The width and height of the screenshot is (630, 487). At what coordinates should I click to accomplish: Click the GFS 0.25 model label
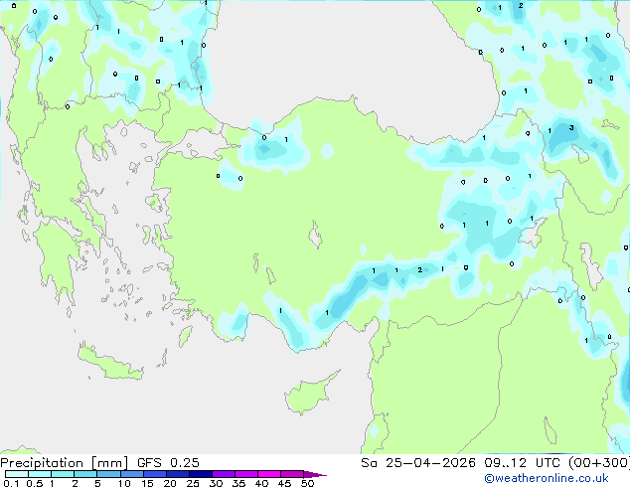[x=168, y=463]
